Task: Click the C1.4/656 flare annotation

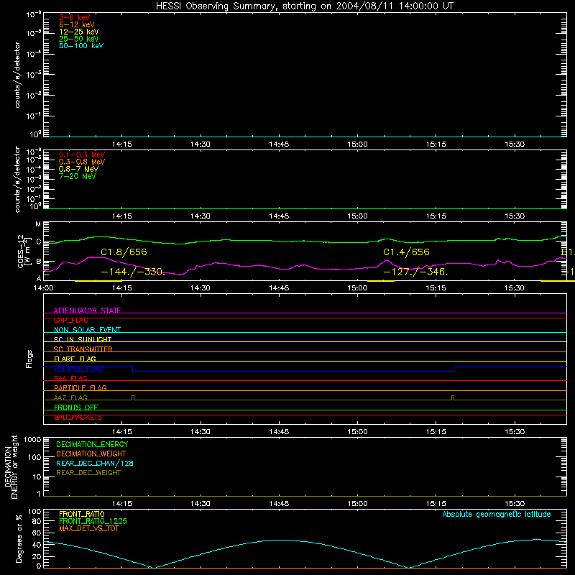Action: pyautogui.click(x=406, y=252)
